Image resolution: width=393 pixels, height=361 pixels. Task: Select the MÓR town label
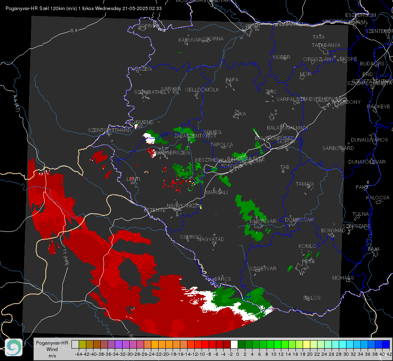(306, 74)
